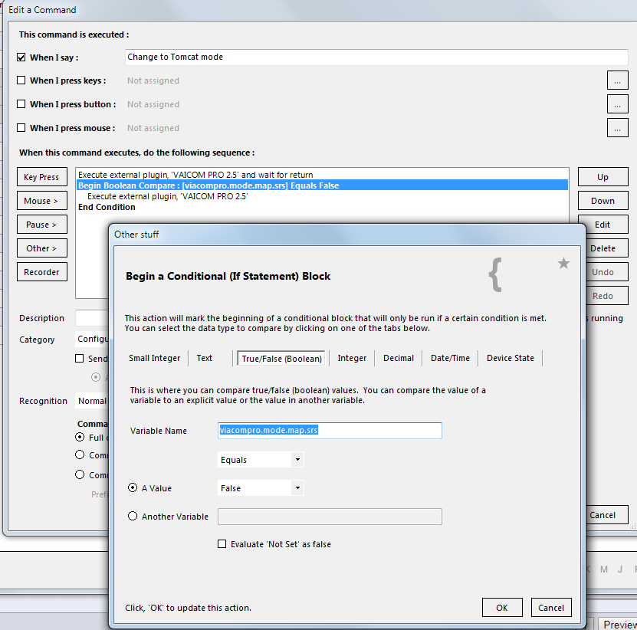
Task: Move the selected action Up
Action: pyautogui.click(x=603, y=177)
